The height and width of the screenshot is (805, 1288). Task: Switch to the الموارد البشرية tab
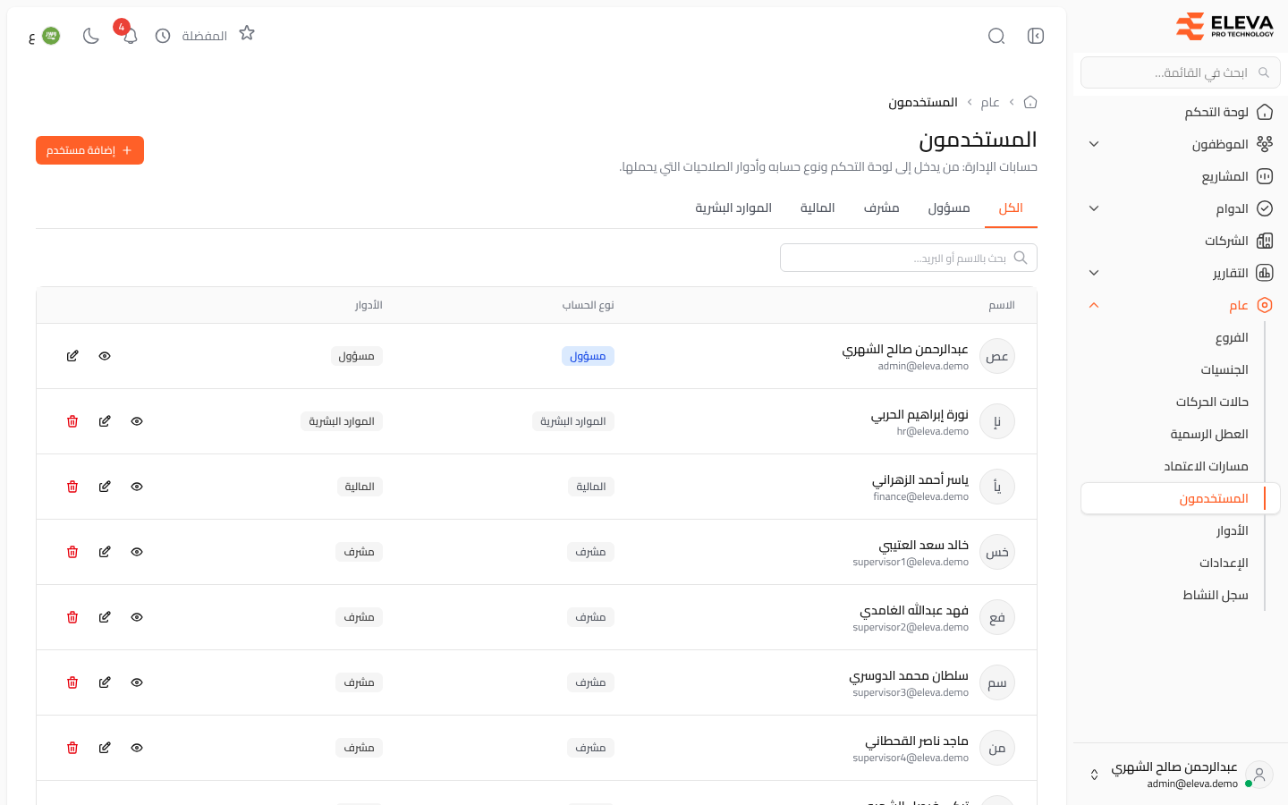pos(733,208)
